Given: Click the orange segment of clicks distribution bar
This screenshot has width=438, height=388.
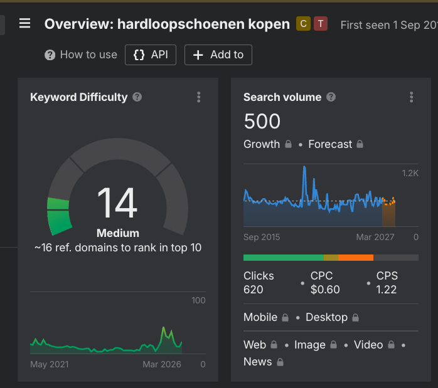Looking at the screenshot, I should point(356,258).
